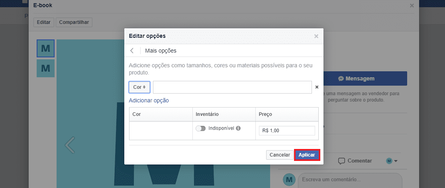Select the R$ 1,00 price field
Screen dimensions: 445x188
(x=287, y=131)
